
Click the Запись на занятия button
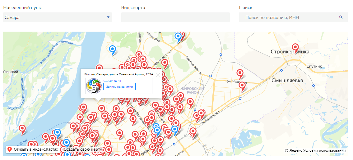[119, 87]
